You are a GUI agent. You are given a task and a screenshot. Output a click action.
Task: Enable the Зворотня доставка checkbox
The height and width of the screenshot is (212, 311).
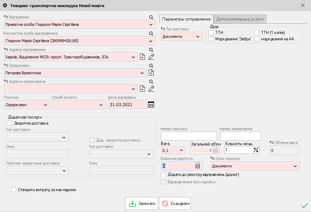click(10, 123)
